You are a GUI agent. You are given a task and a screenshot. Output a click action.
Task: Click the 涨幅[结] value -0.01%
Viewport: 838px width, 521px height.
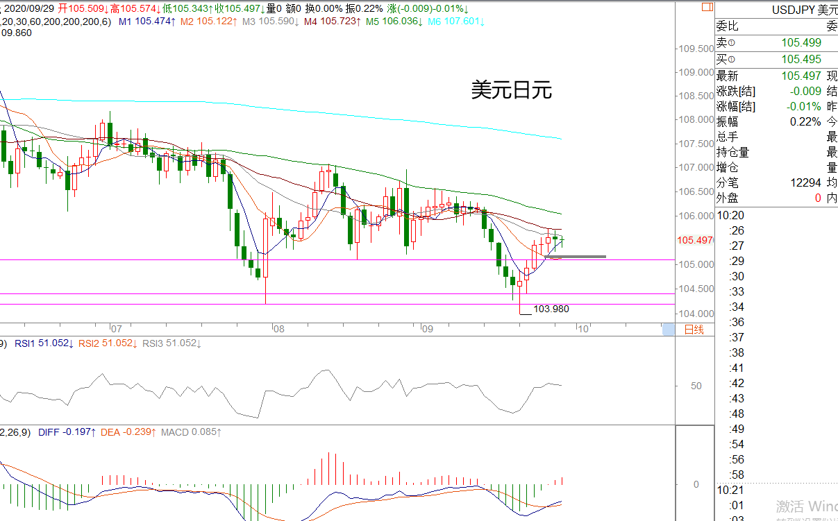[x=803, y=106]
